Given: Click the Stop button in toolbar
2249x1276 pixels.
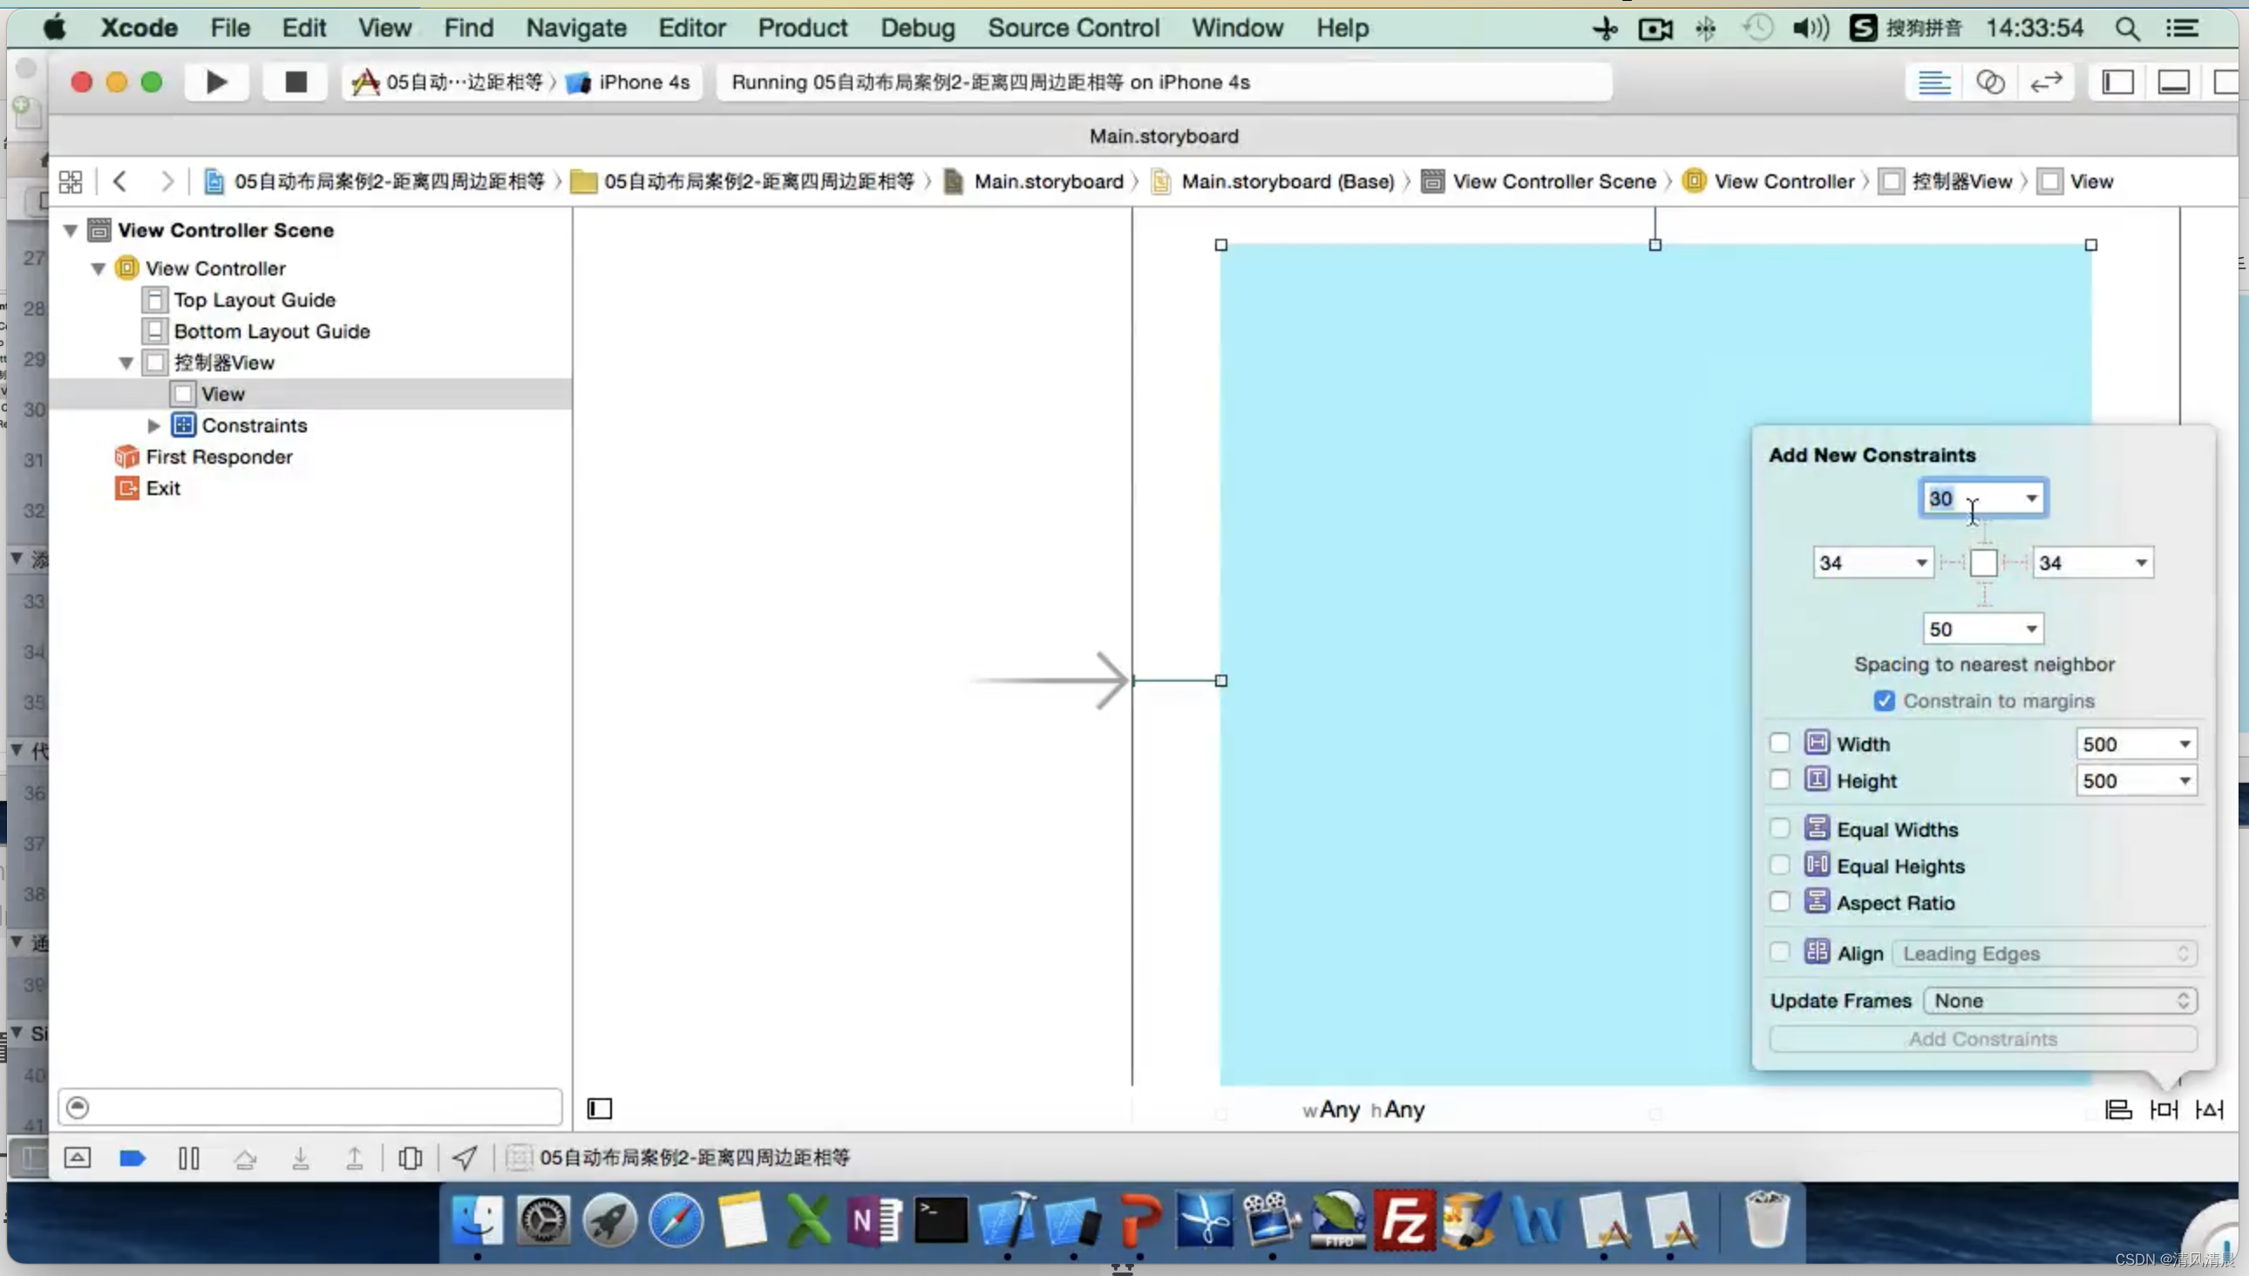Looking at the screenshot, I should coord(296,83).
